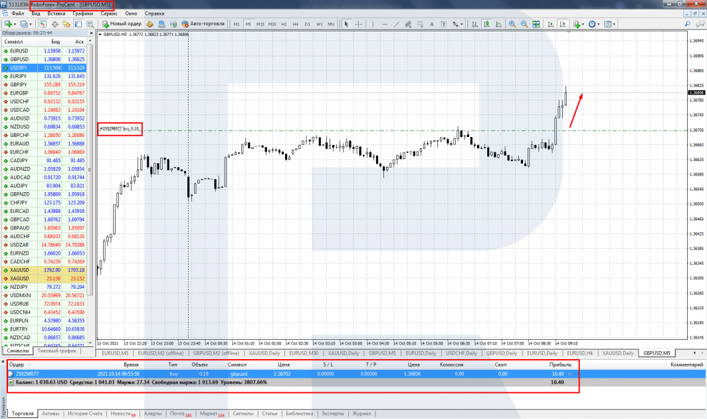This screenshot has width=707, height=419.
Task: Select the XAUUSD row in market watch
Action: (x=47, y=270)
